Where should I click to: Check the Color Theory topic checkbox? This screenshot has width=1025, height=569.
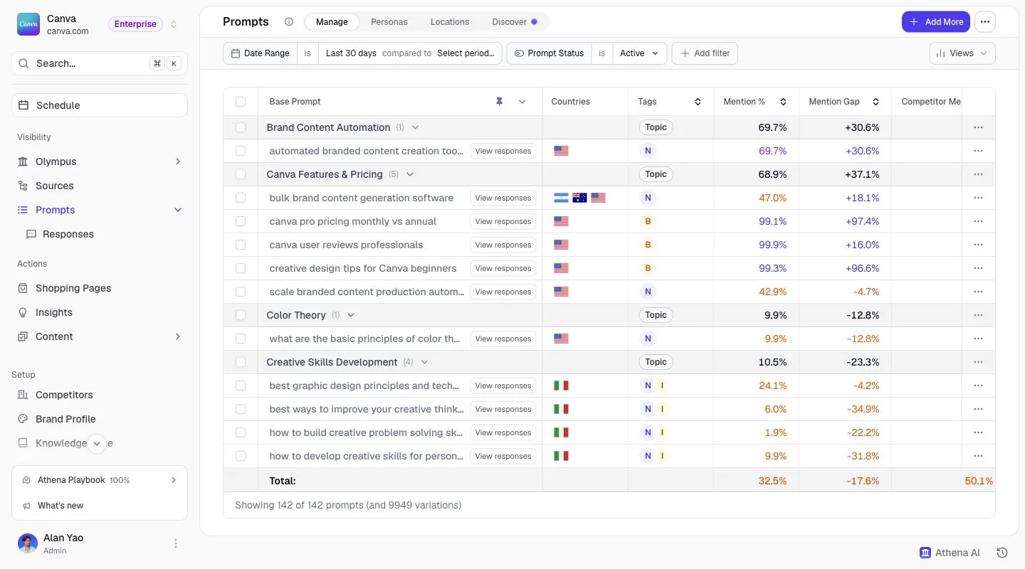(x=241, y=315)
